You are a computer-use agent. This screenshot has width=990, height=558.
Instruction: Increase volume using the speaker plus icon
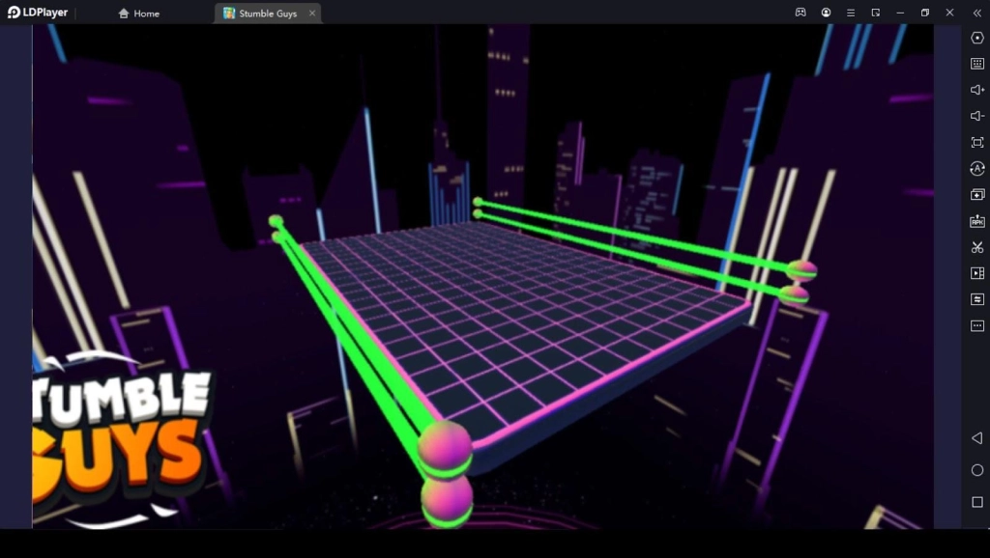click(x=977, y=90)
